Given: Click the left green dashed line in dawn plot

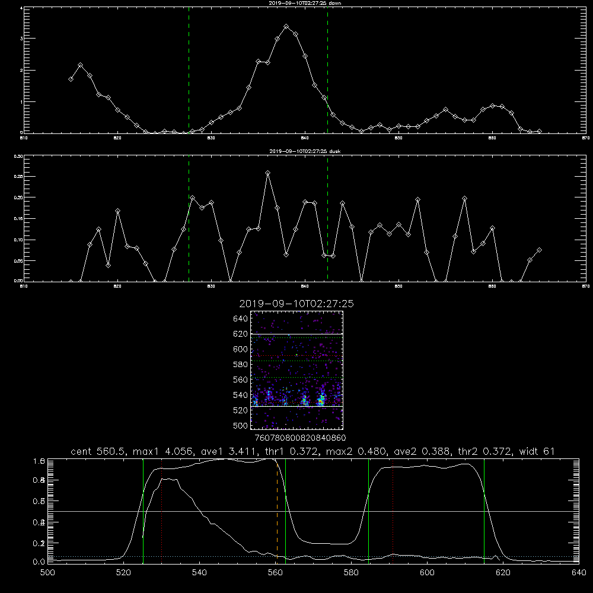Looking at the screenshot, I should click(189, 72).
